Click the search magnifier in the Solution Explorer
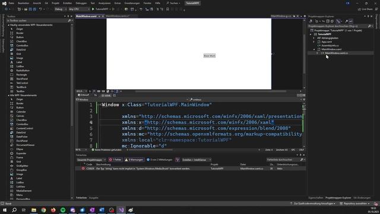 (369, 26)
